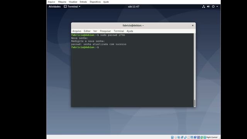
Task: Click the last fabricio@debian prompt line
Action: (85, 47)
